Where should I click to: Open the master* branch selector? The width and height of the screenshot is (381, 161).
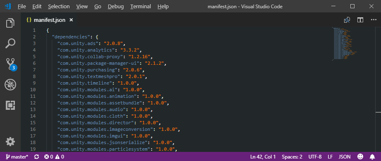(17, 156)
